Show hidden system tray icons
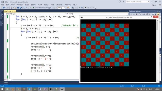 click(x=135, y=89)
